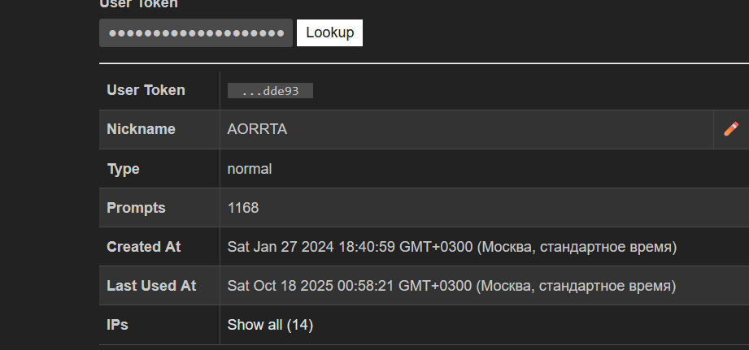Click the field heading above the token input
The height and width of the screenshot is (350, 749).
(x=138, y=4)
